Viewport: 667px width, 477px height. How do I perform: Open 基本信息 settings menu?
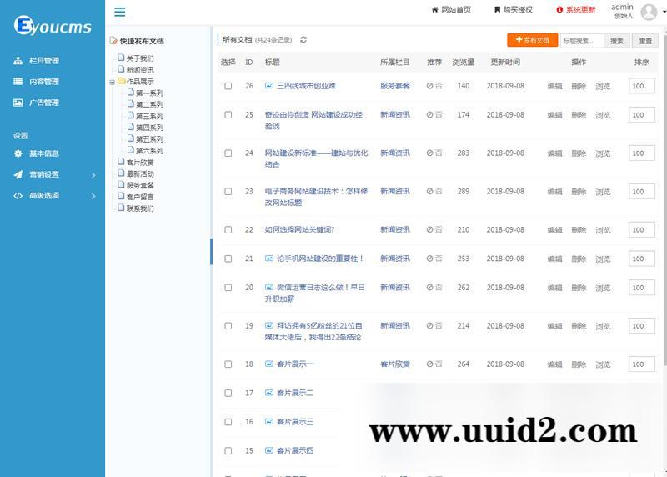pos(44,153)
